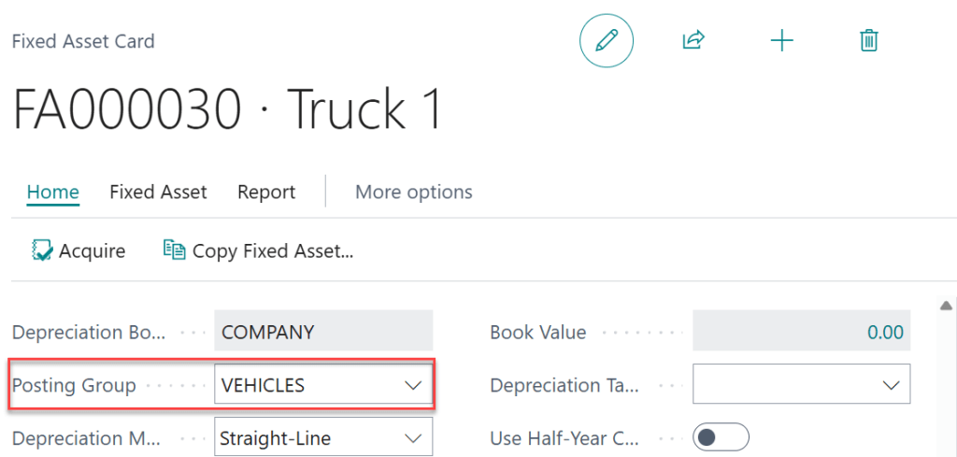This screenshot has height=457, width=957.
Task: Click the Acquire action icon
Action: [41, 250]
